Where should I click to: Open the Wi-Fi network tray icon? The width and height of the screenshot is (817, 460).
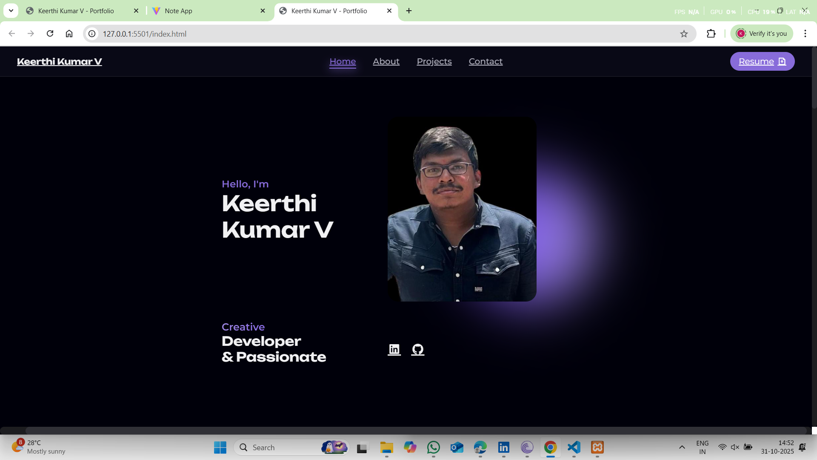pyautogui.click(x=722, y=447)
